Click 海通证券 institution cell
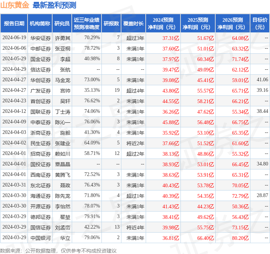The width and height of the screenshot is (270, 254). click(41, 196)
